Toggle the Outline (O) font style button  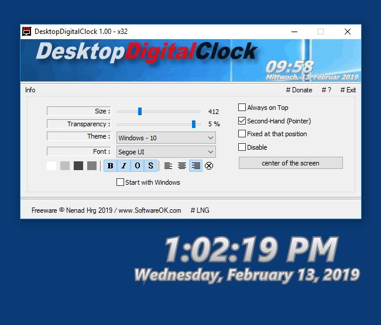tap(138, 166)
